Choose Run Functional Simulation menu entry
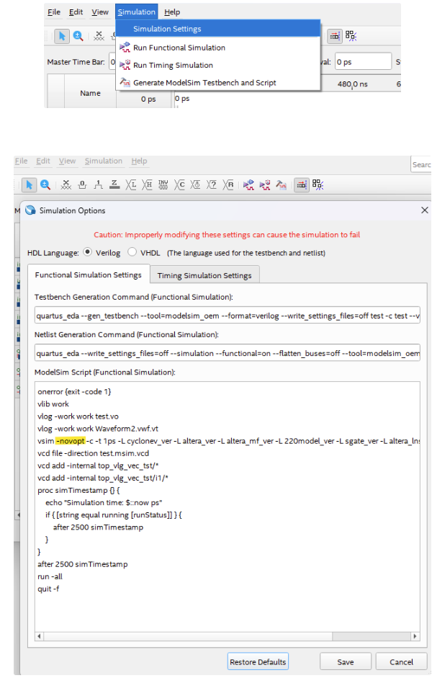This screenshot has width=432, height=678. (x=179, y=48)
